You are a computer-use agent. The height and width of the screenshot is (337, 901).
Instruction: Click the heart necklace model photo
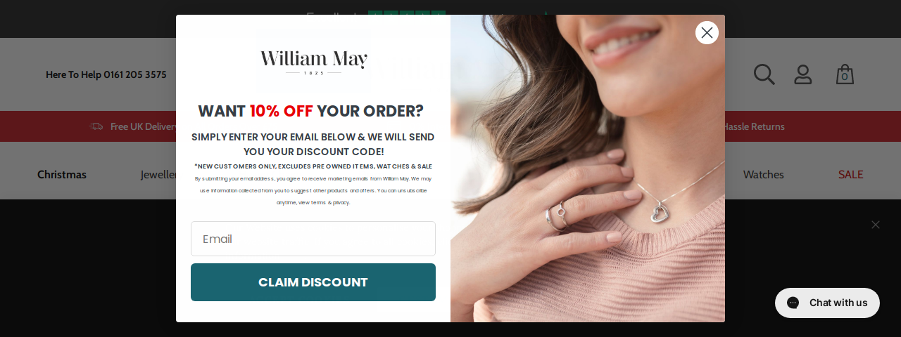pos(588,168)
